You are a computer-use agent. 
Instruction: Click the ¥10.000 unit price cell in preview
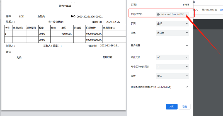[67, 34]
